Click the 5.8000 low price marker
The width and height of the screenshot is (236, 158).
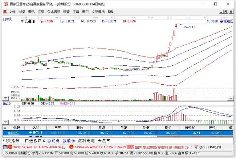[x=134, y=69]
